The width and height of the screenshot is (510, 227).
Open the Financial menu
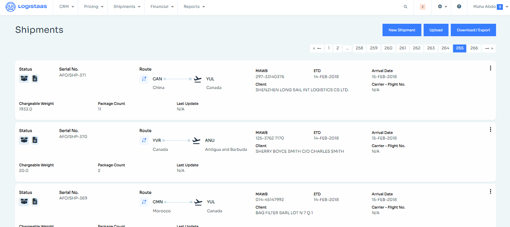[161, 6]
